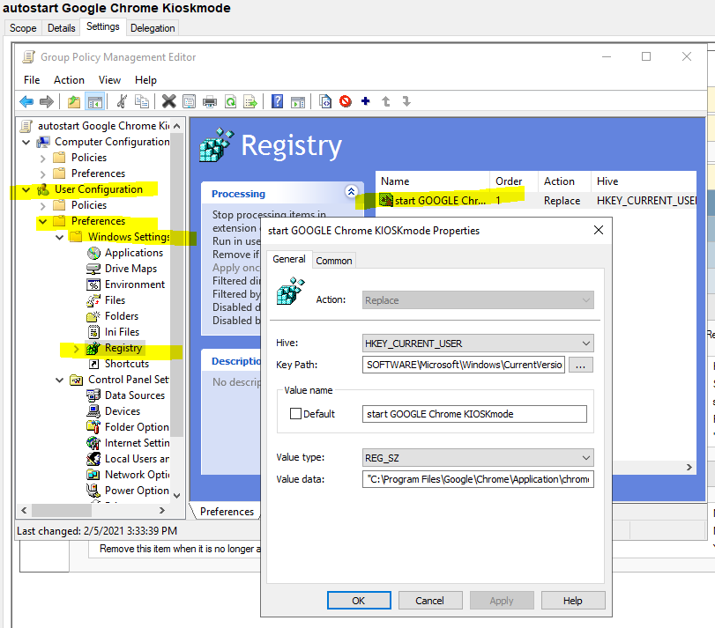The width and height of the screenshot is (715, 628).
Task: Select Data Sources in Control Panel Settings
Action: pos(135,395)
